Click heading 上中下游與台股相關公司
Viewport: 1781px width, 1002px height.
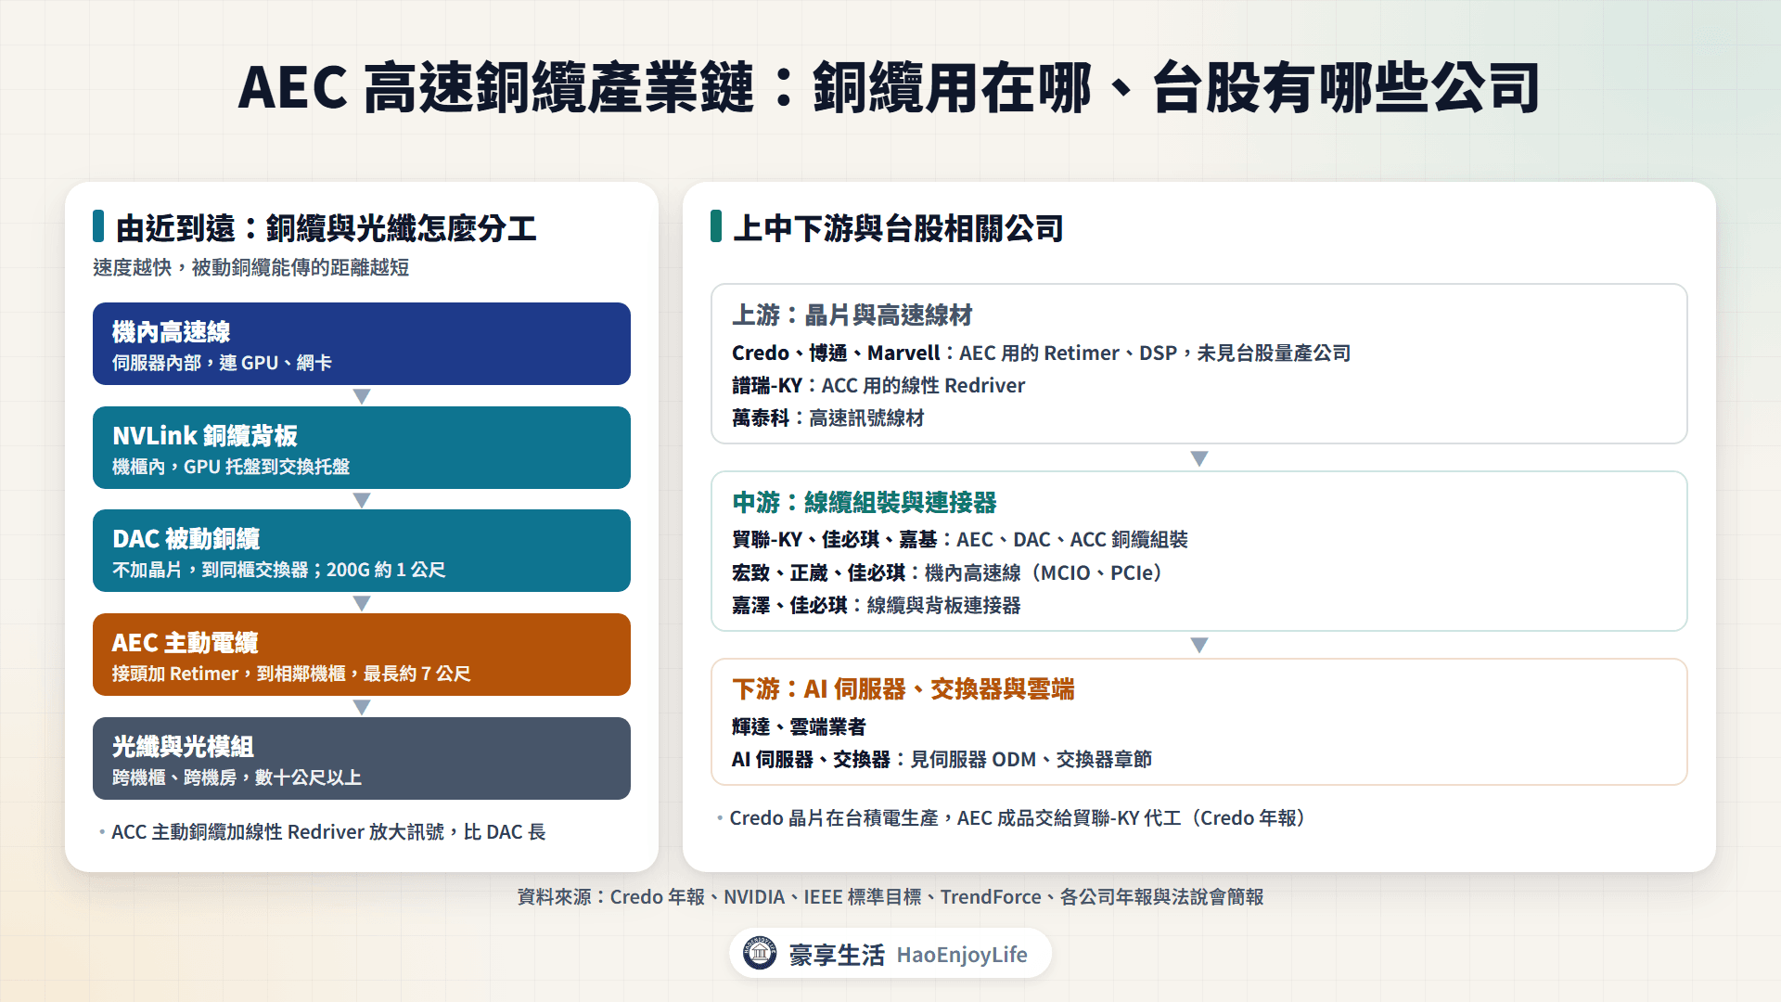(x=898, y=228)
